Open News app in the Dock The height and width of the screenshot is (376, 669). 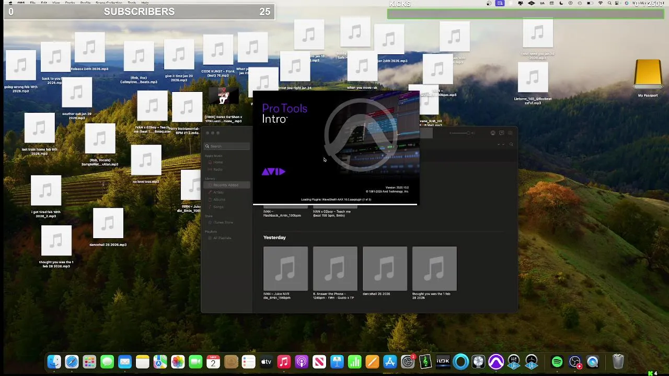(x=319, y=361)
